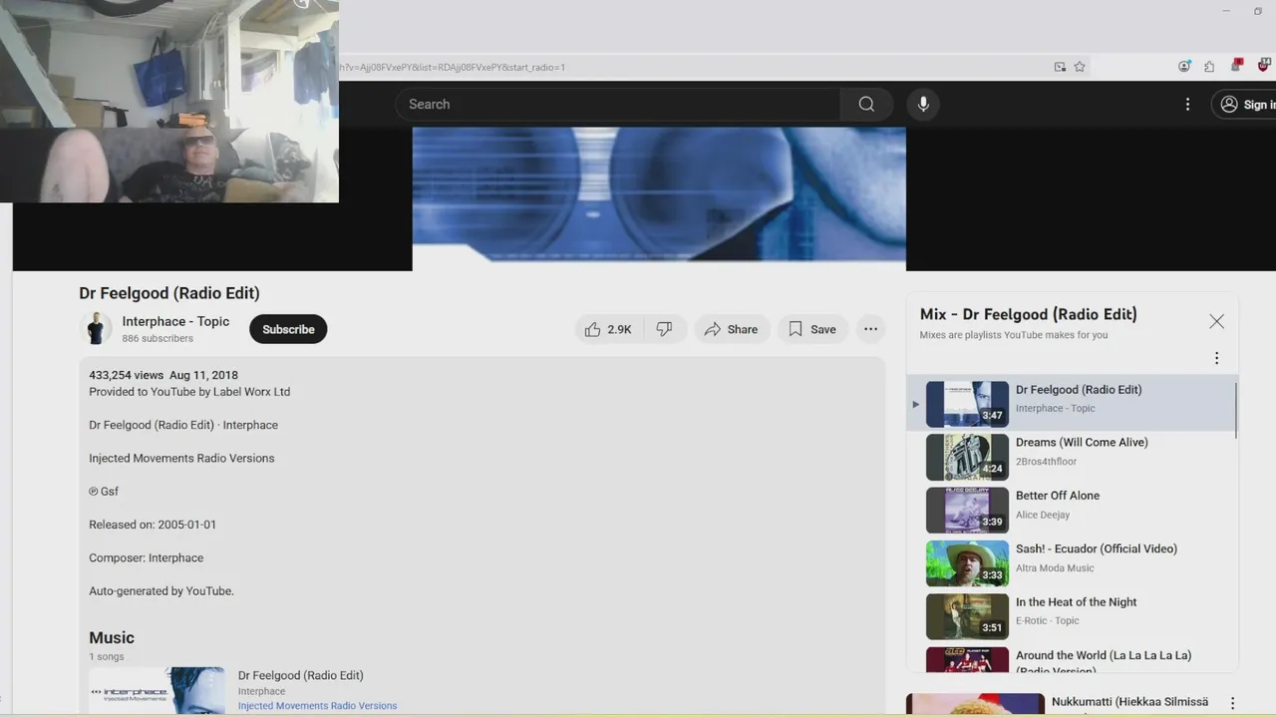Click '2Bros4thfloor' channel name in mix
This screenshot has width=1276, height=718.
pyautogui.click(x=1046, y=462)
